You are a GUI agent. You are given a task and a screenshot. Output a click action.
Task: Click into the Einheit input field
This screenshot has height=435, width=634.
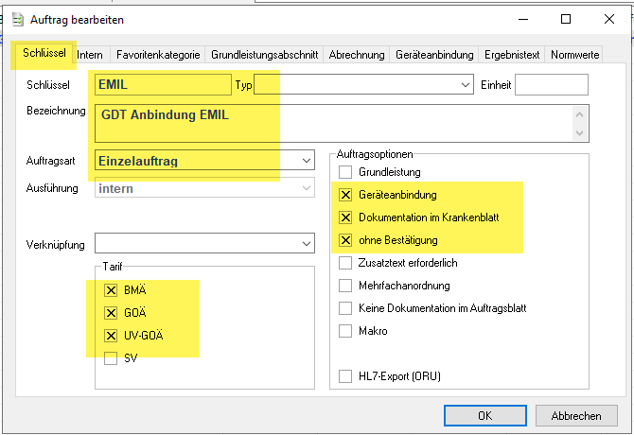[x=551, y=85]
